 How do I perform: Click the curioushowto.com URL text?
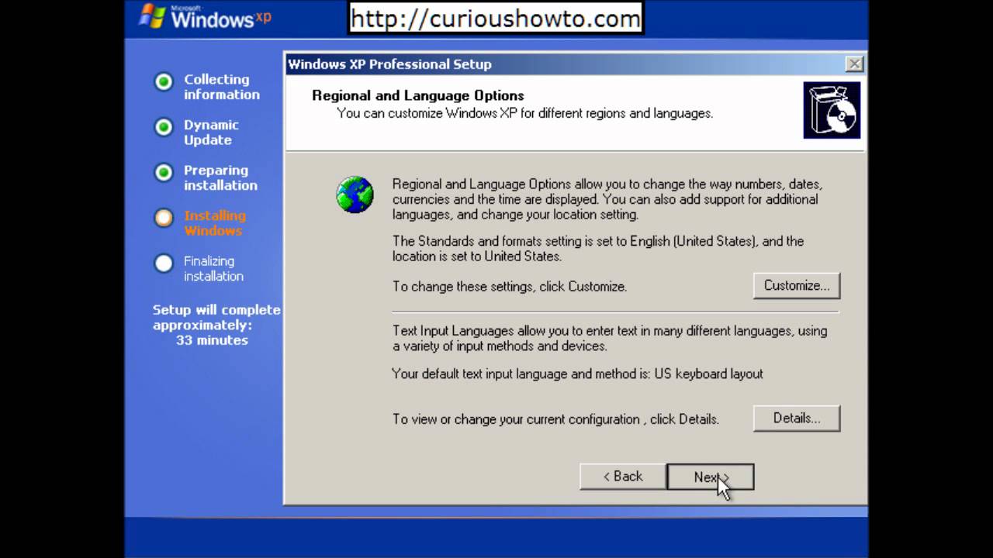(x=496, y=19)
